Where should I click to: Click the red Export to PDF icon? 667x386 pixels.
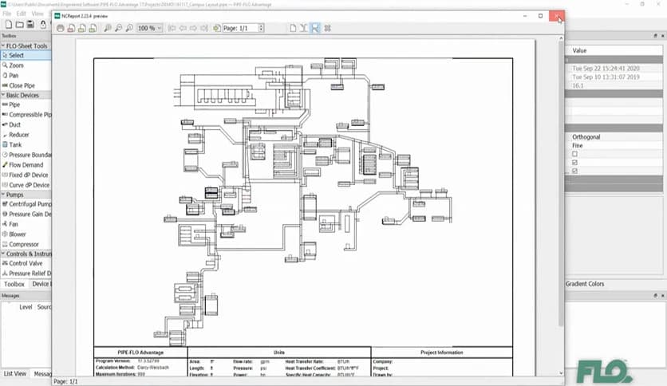point(71,28)
